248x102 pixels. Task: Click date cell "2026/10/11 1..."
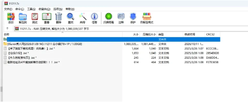(194, 44)
